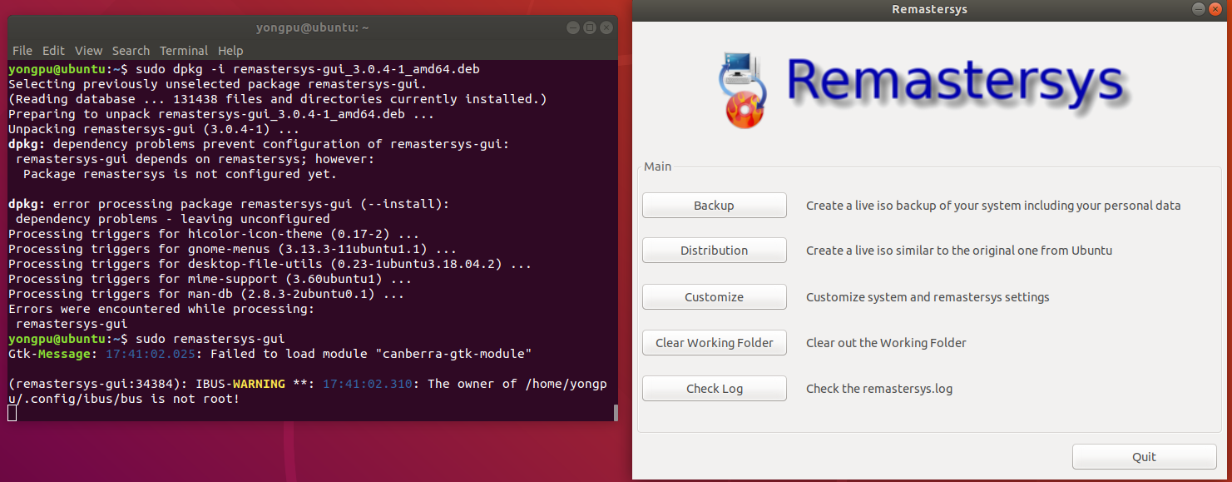Click 'Preparing to unpack' terminal line
This screenshot has height=482, width=1232.
click(221, 114)
